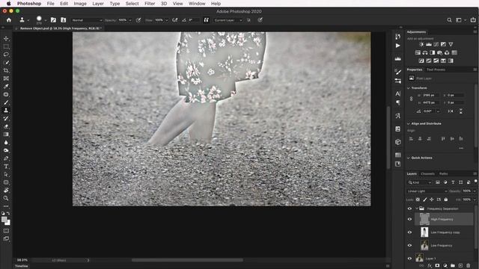Toggle width-height link constraint

pyautogui.click(x=411, y=99)
